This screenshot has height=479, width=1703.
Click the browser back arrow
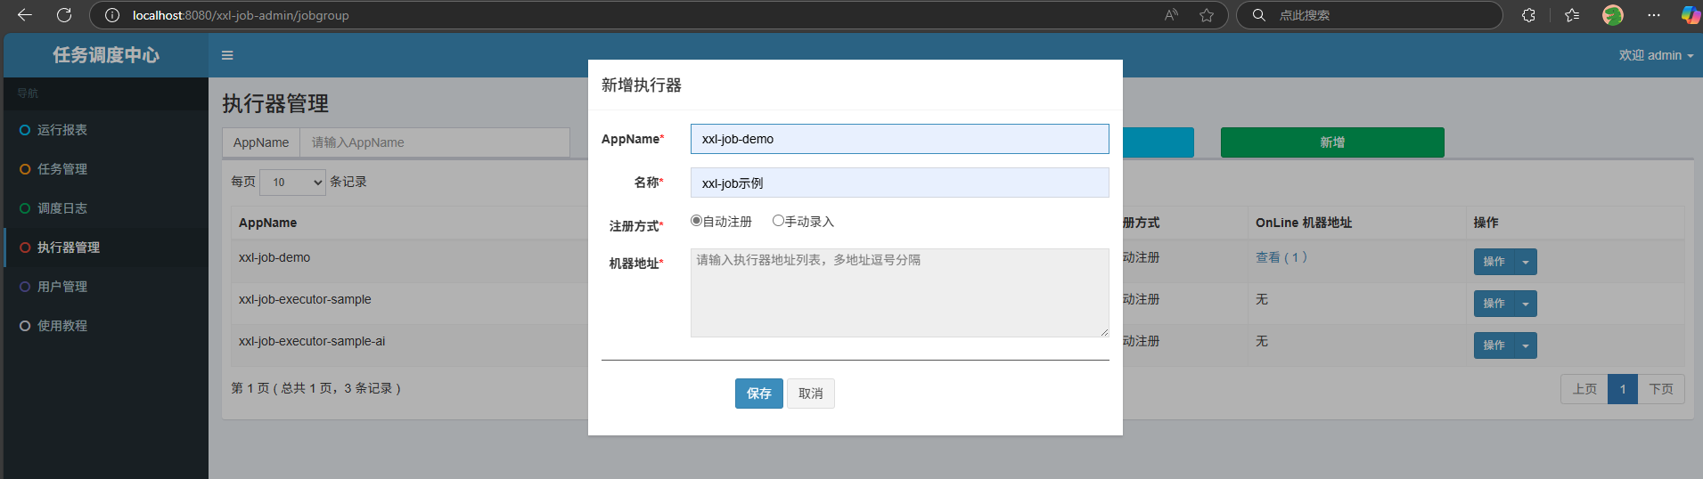pos(24,15)
